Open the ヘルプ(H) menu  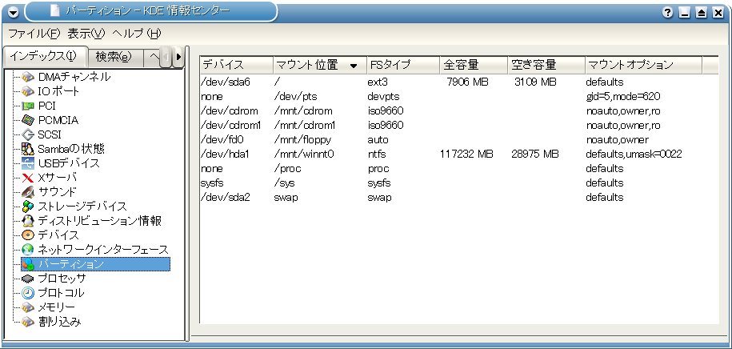[137, 34]
